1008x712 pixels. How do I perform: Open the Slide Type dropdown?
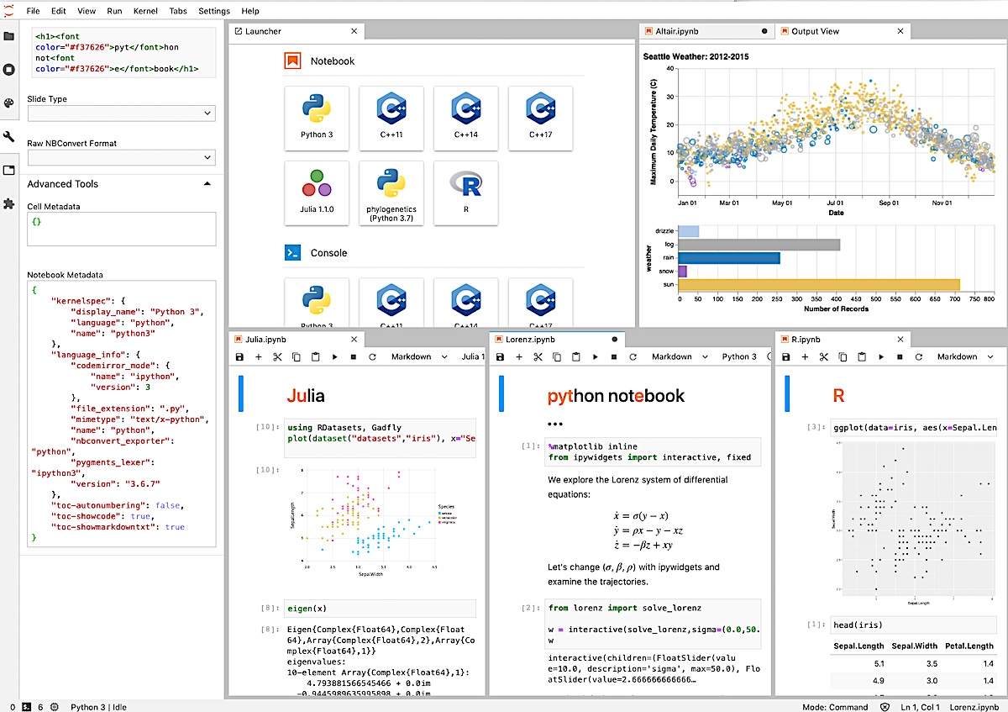pos(121,113)
